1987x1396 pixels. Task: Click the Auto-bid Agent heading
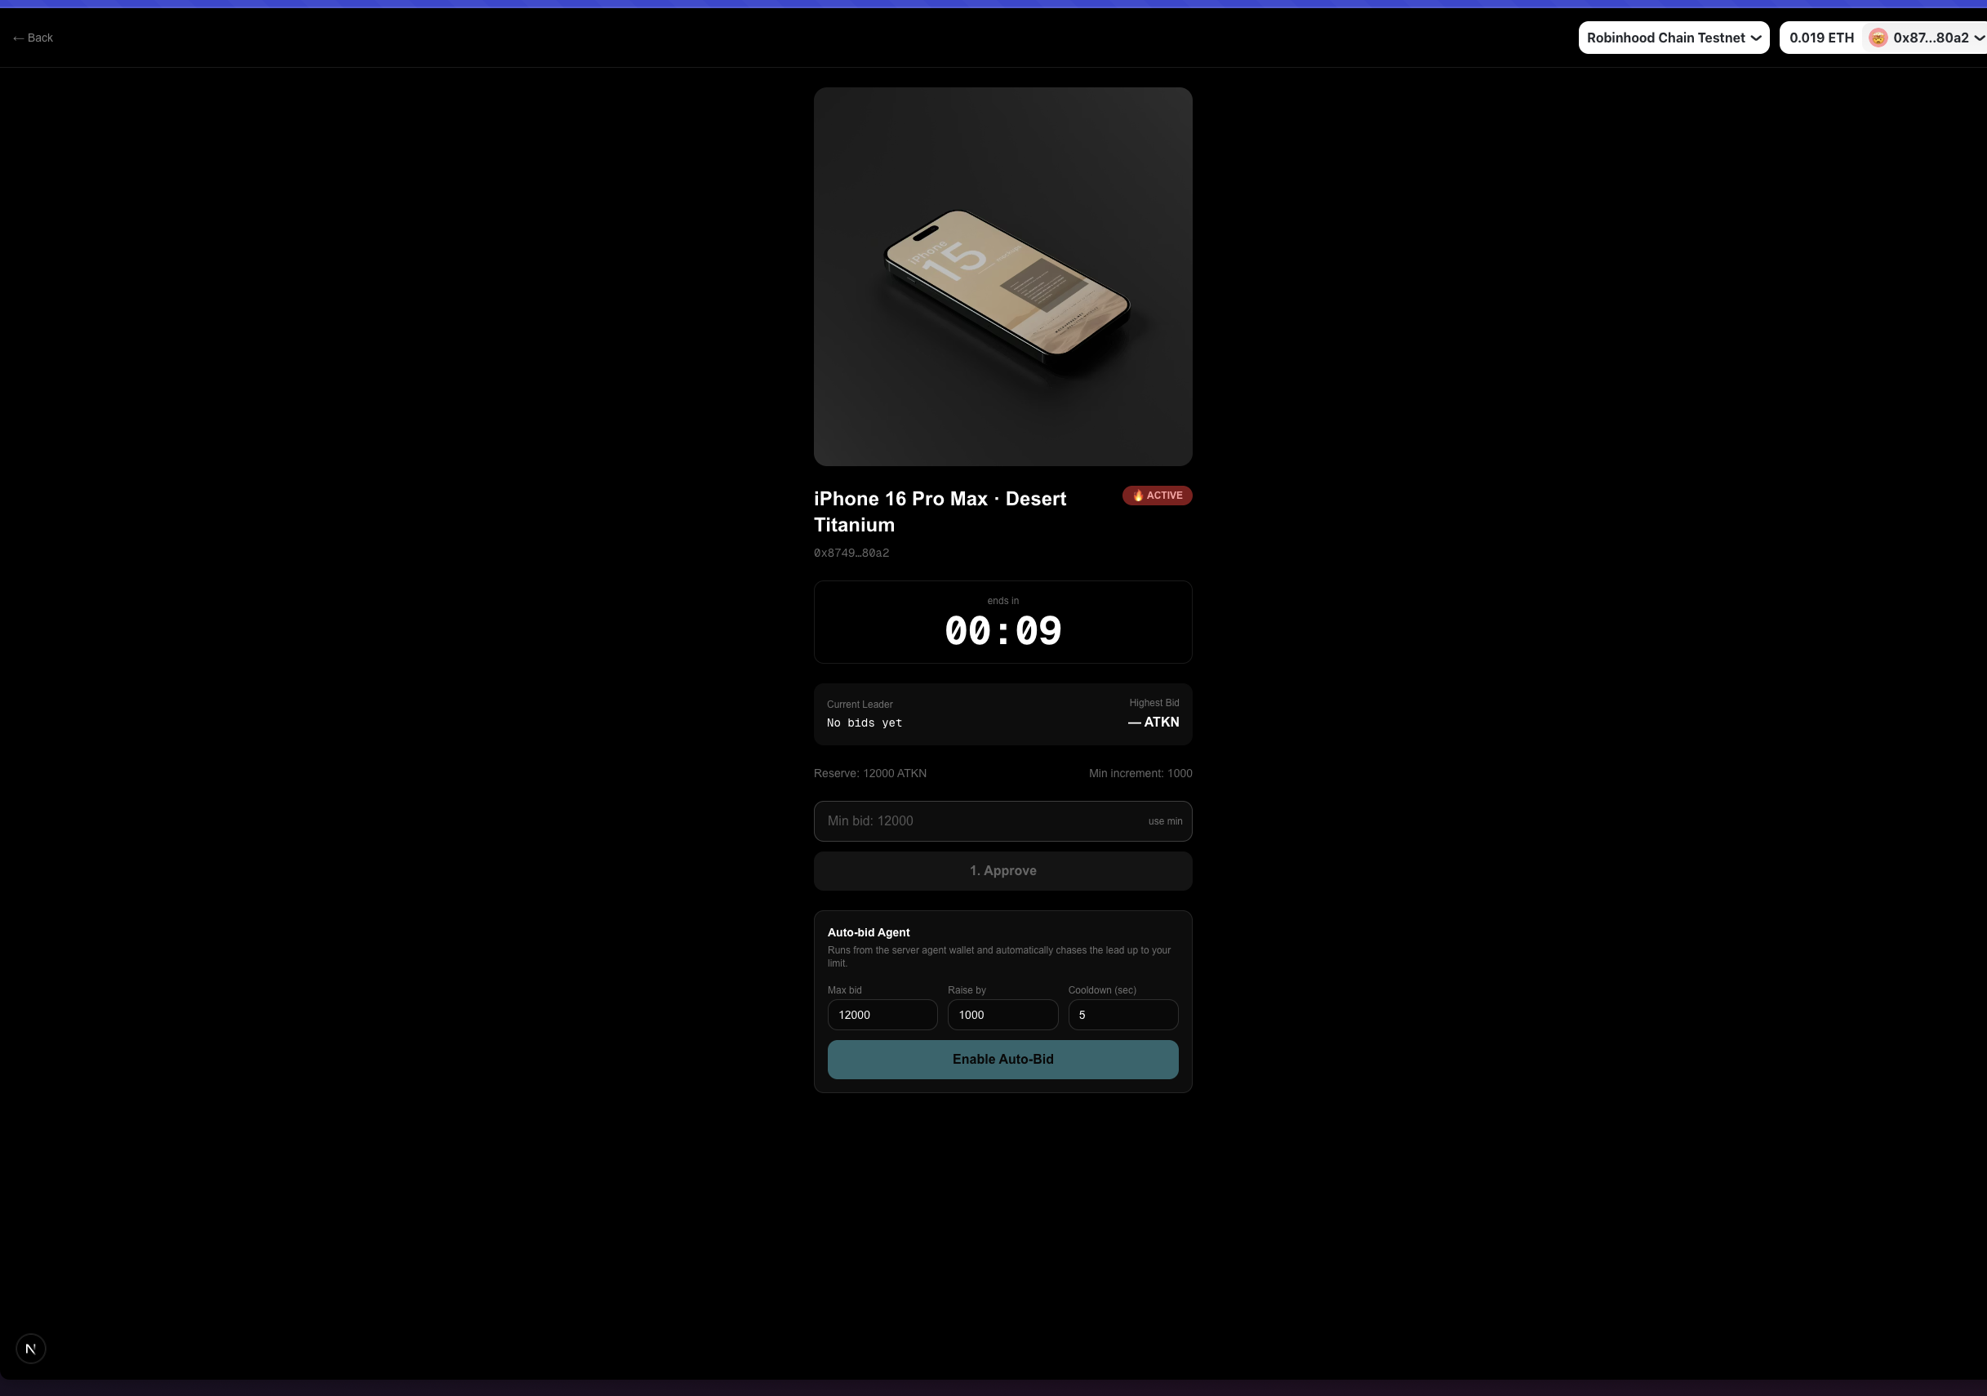point(868,932)
